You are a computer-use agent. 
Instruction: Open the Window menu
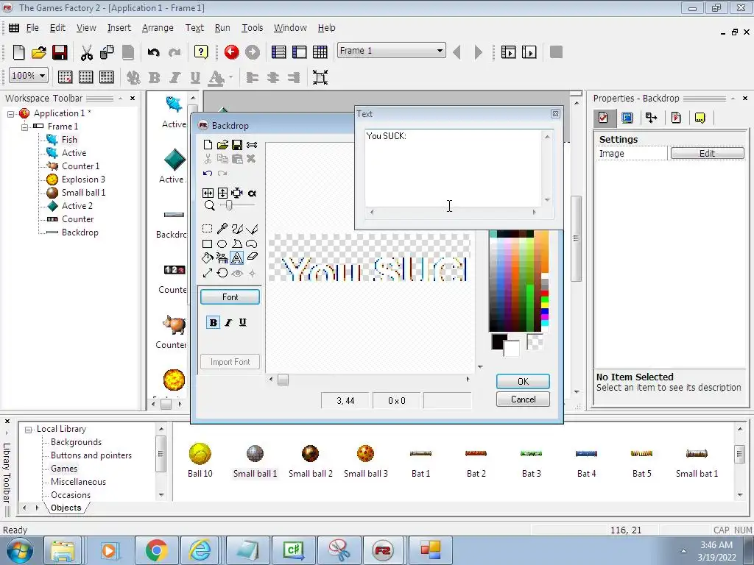pos(290,28)
